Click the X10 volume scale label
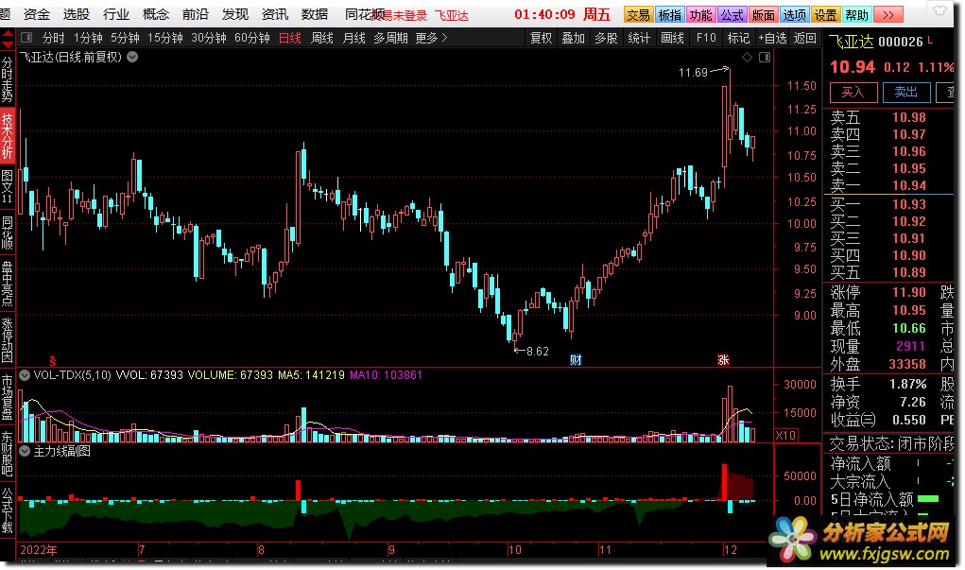The image size is (965, 570). click(x=785, y=435)
